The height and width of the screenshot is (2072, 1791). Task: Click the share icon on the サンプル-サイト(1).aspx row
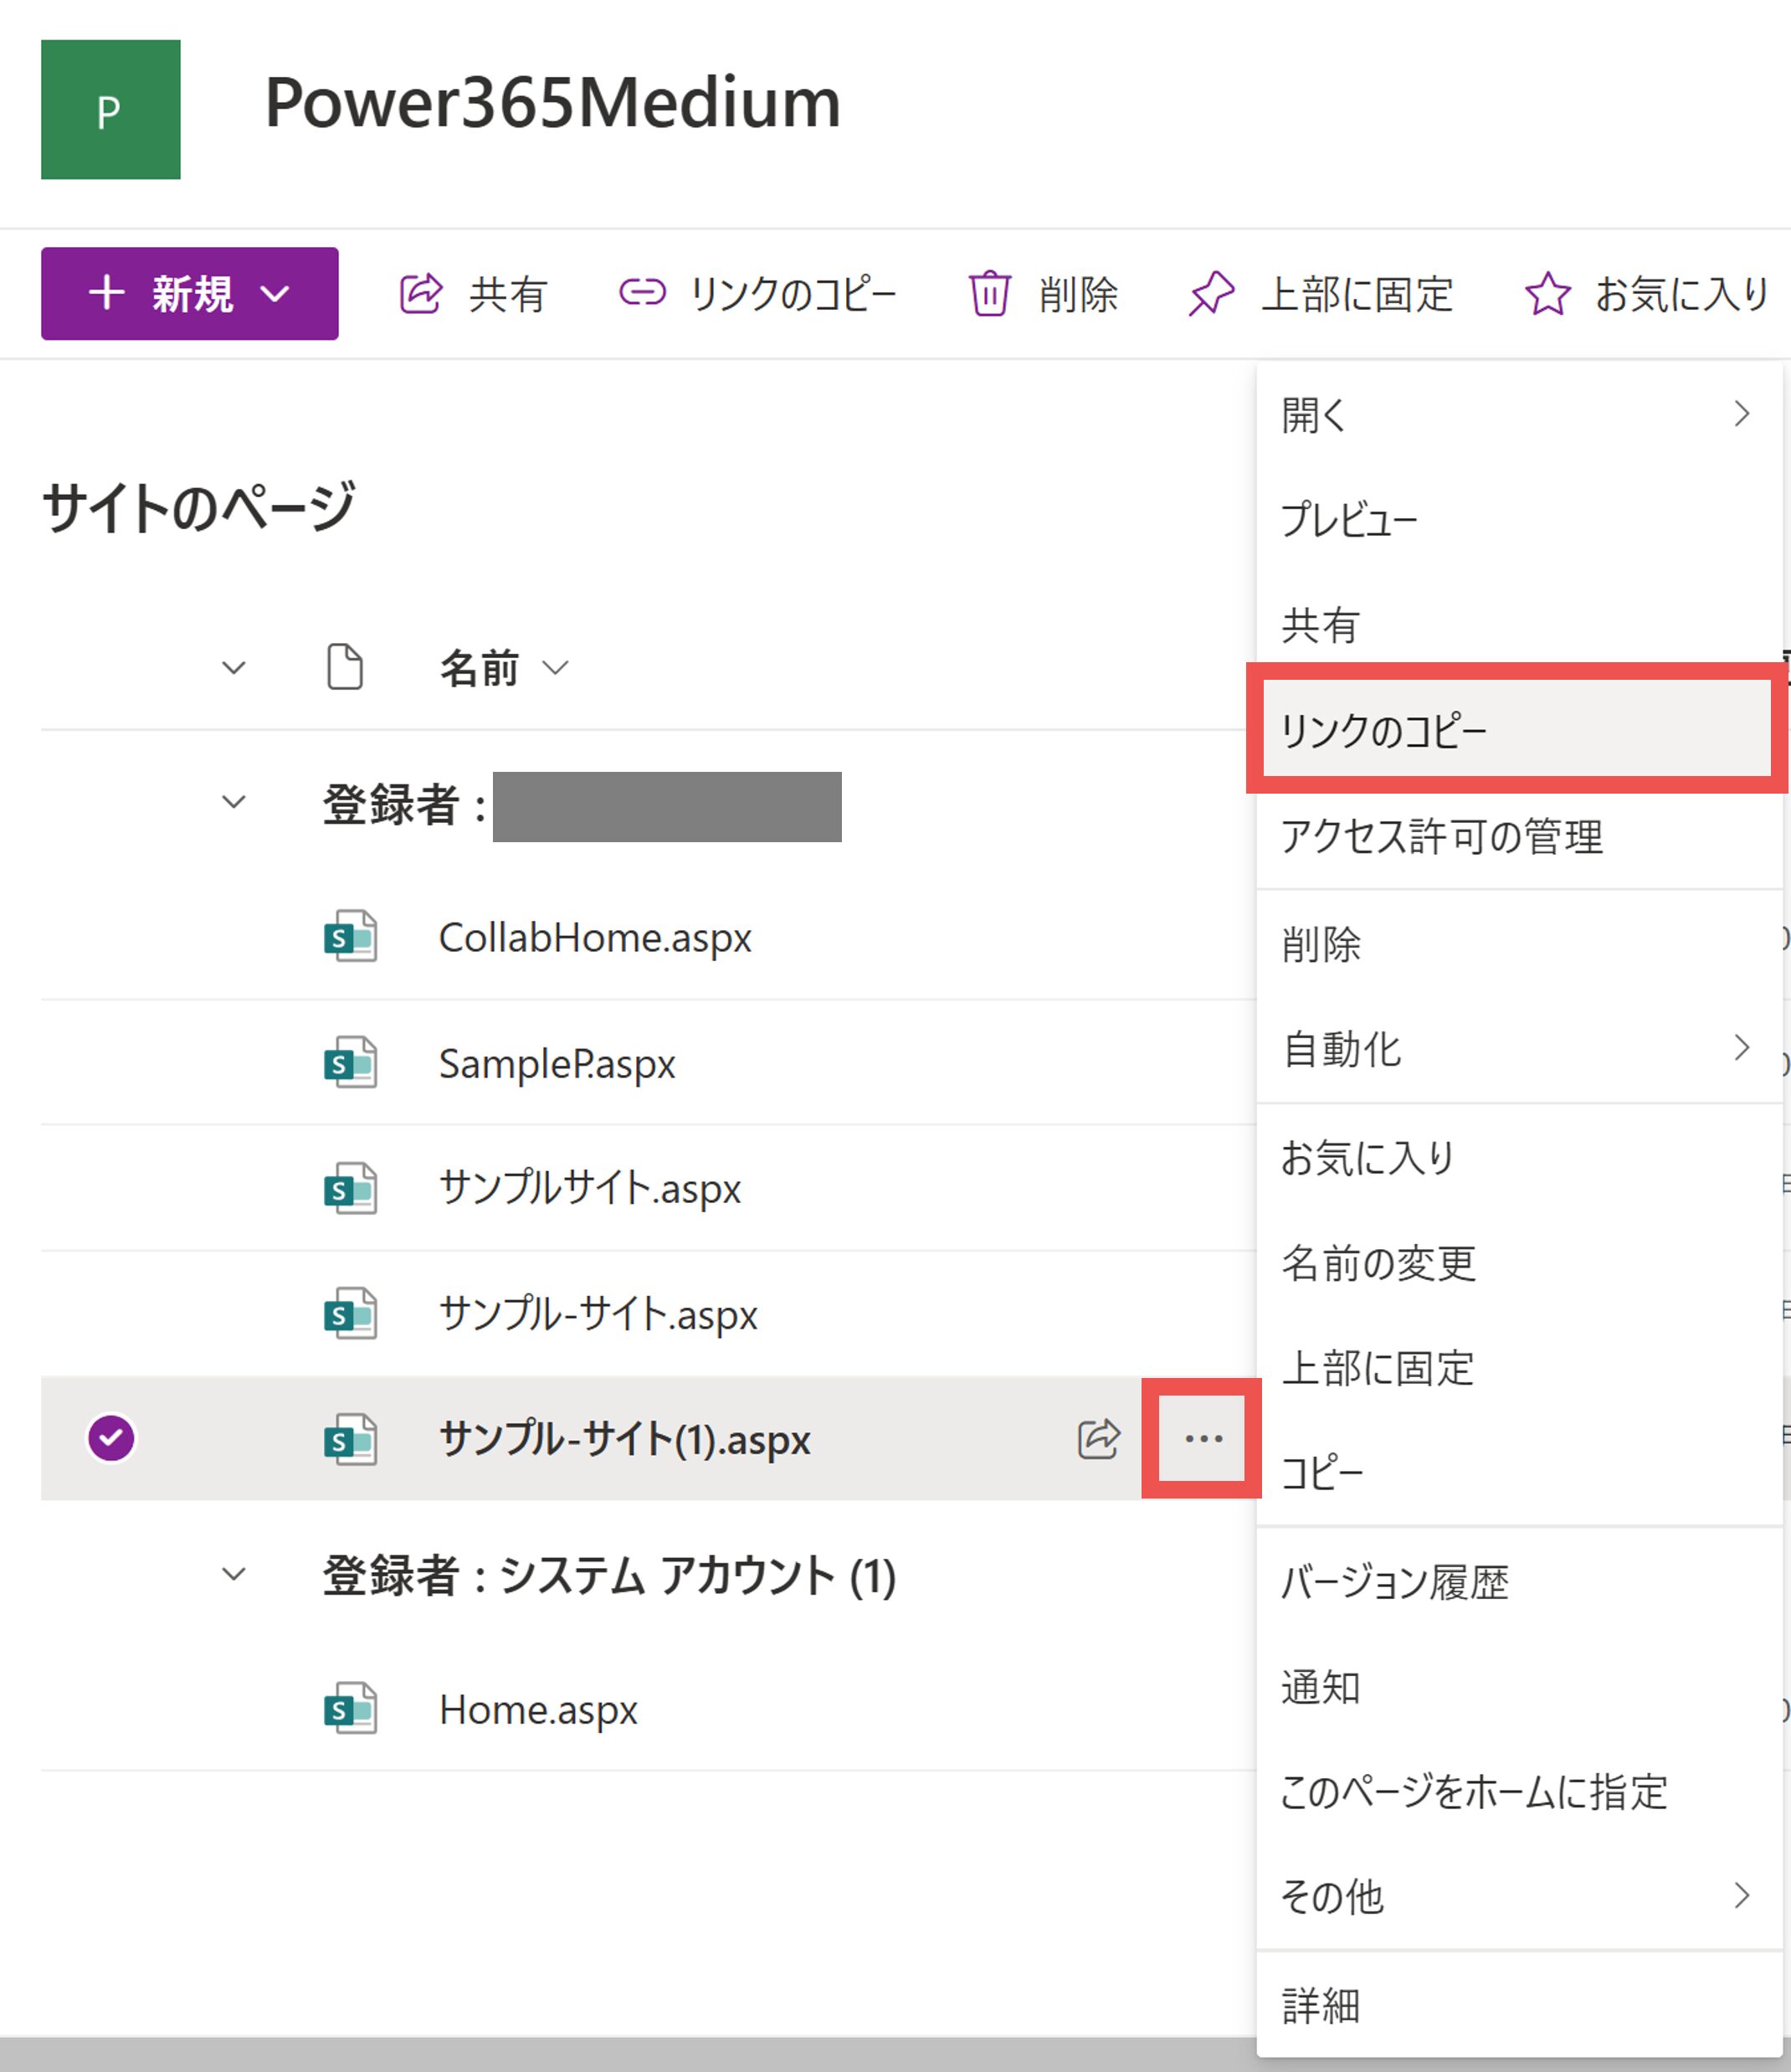coord(1098,1439)
